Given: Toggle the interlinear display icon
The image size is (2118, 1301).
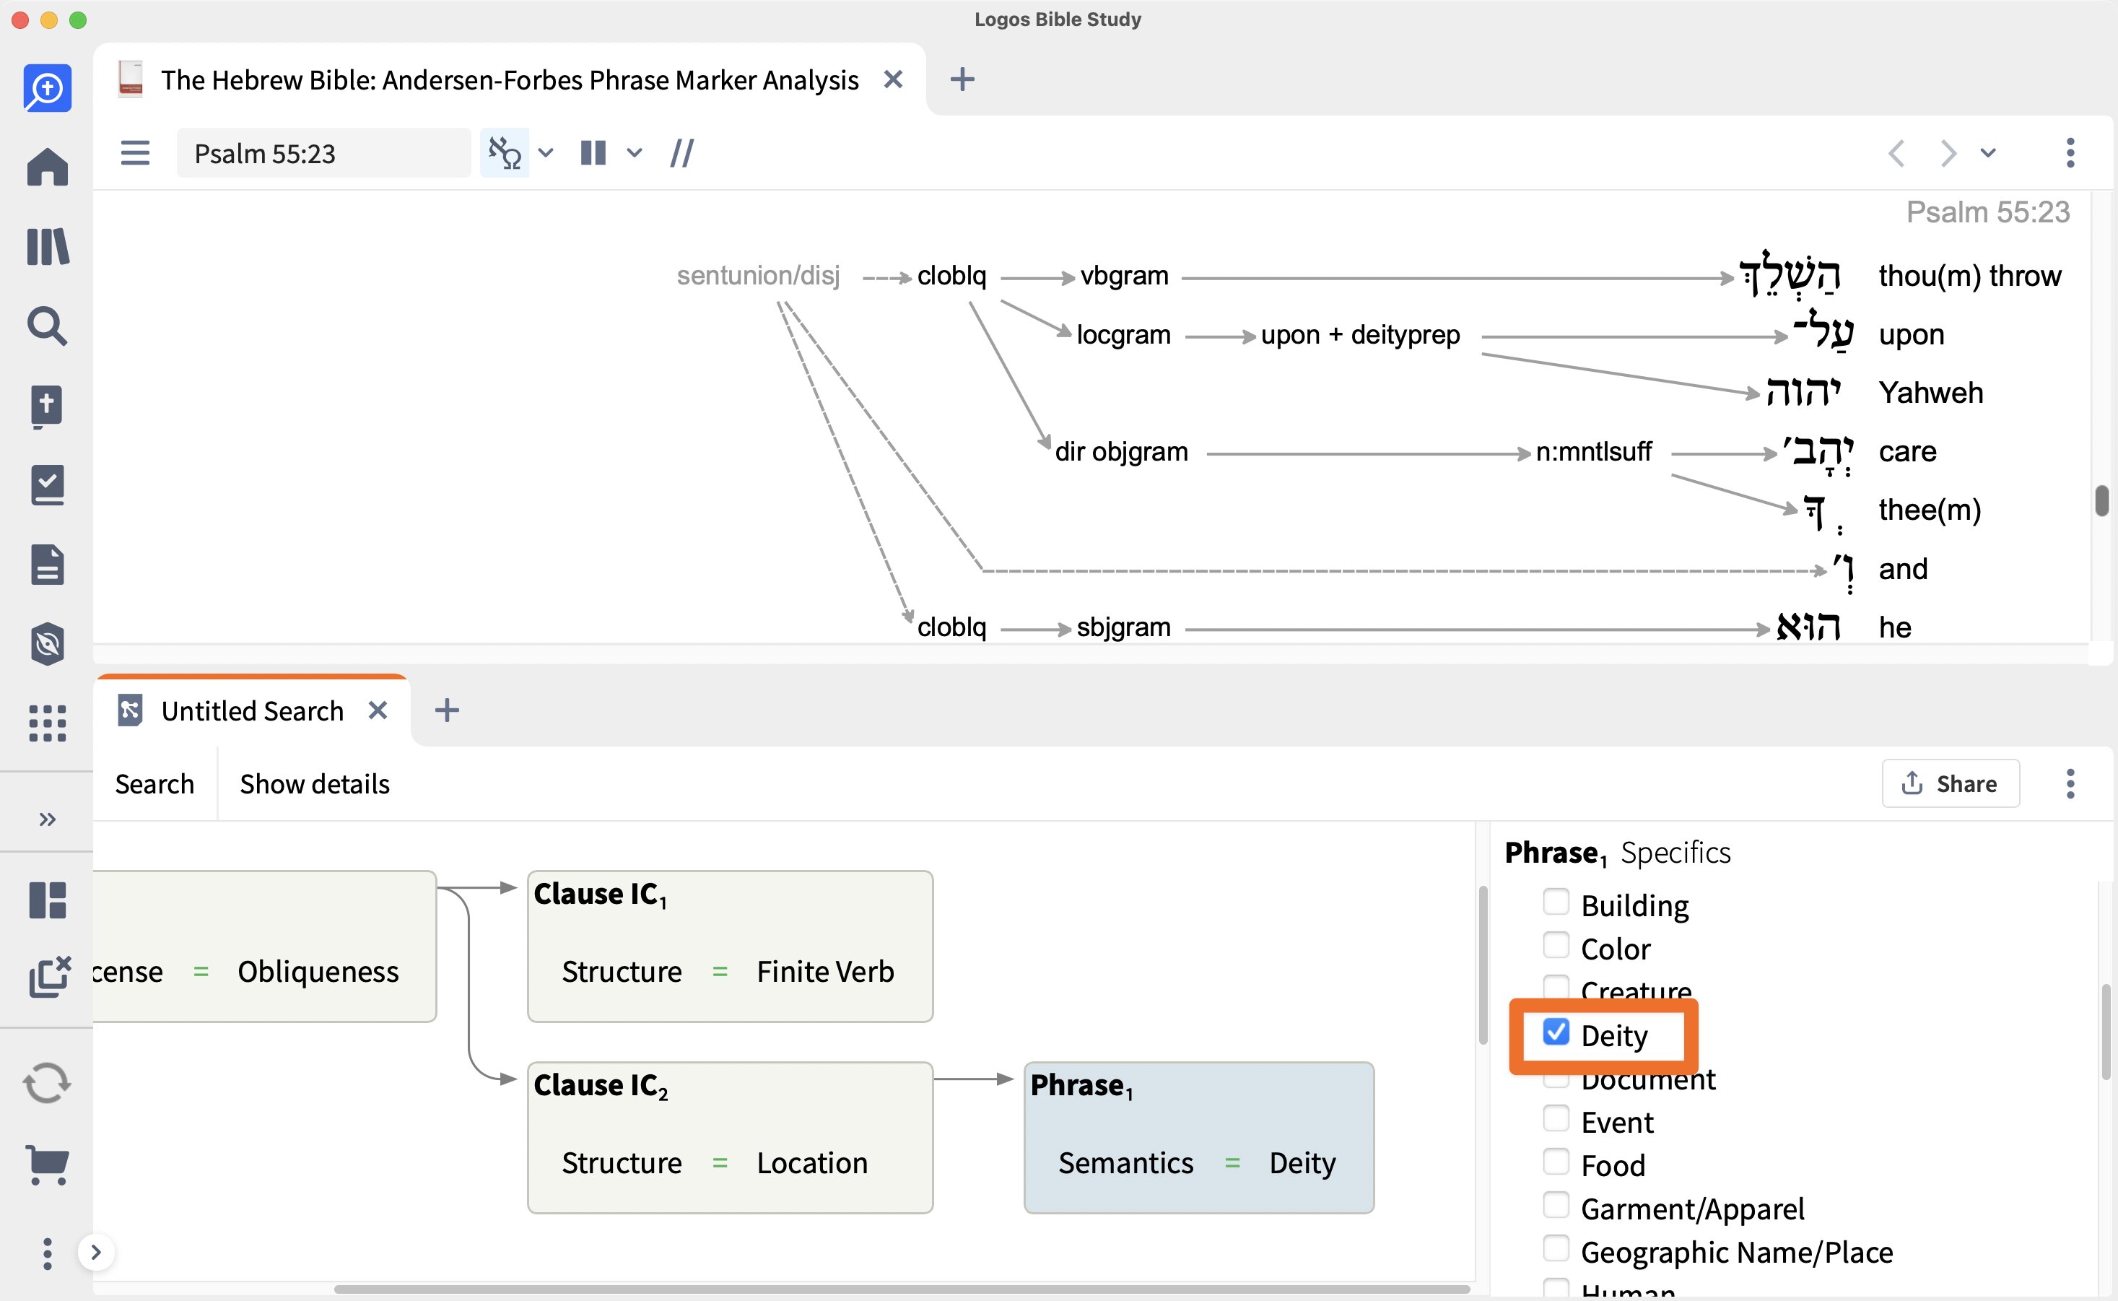Looking at the screenshot, I should click(504, 153).
